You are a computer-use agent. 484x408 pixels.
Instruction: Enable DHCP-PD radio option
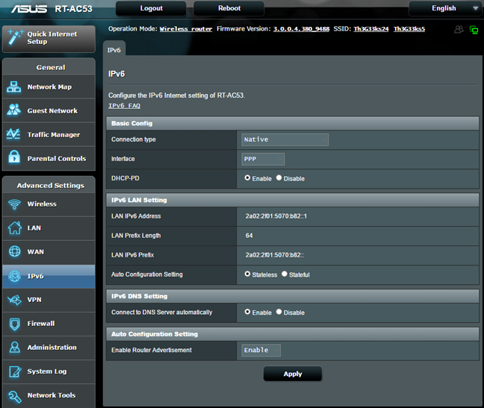point(247,178)
